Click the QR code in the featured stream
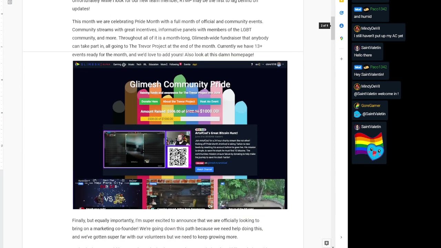Screen dimensions: 441x248 tap(178, 157)
